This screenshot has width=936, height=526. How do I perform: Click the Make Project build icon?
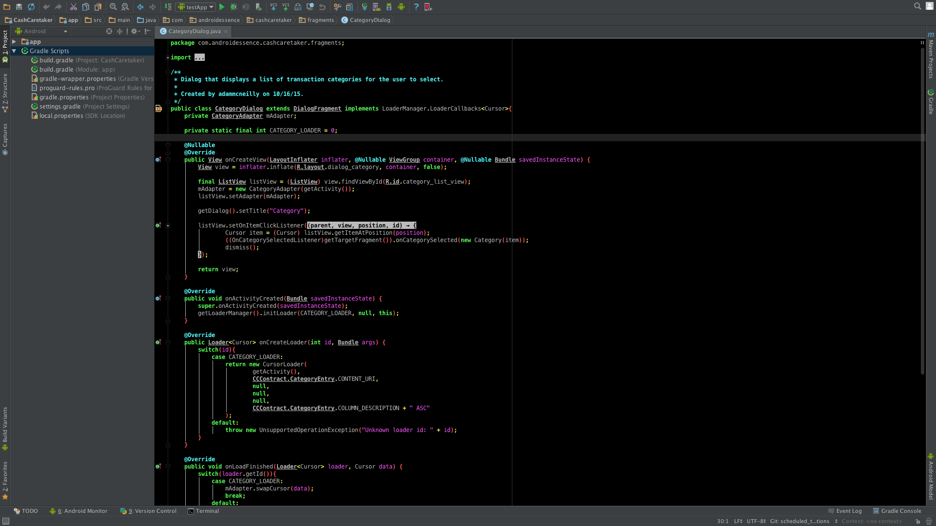point(168,7)
